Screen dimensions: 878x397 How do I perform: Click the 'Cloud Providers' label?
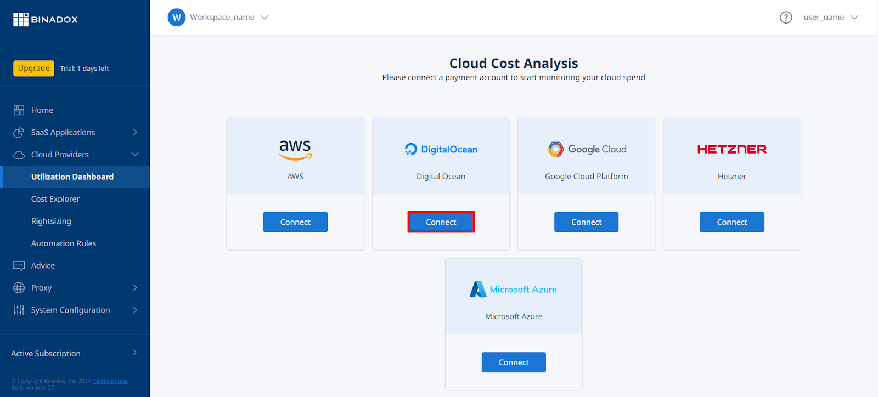tap(60, 155)
